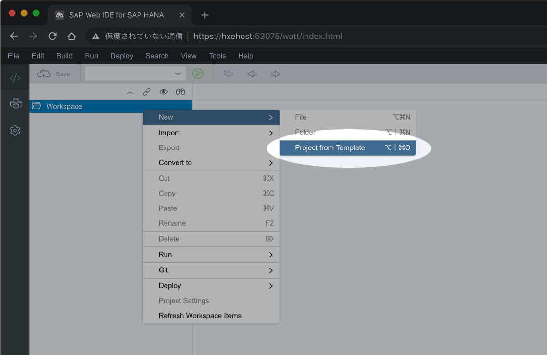This screenshot has height=355, width=547.
Task: Open the development modules sidebar panel
Action: click(x=15, y=103)
